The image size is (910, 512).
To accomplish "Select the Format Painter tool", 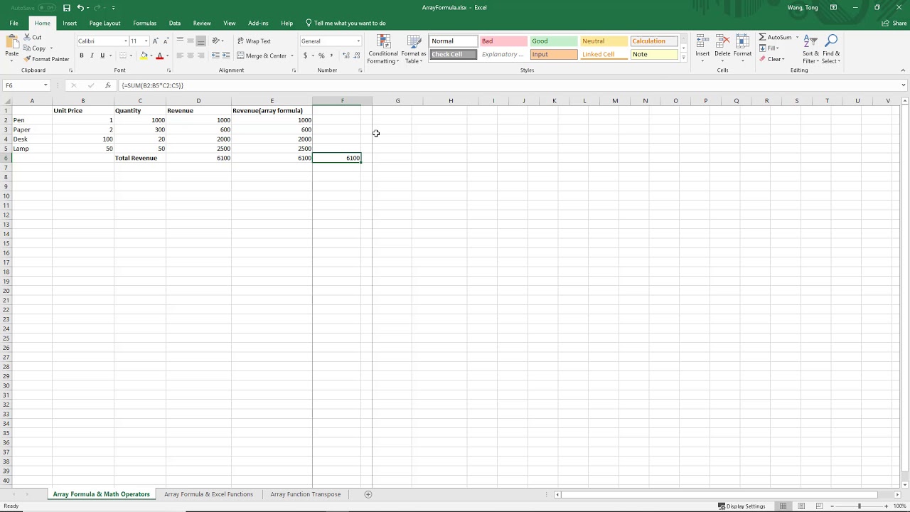I will pos(46,59).
